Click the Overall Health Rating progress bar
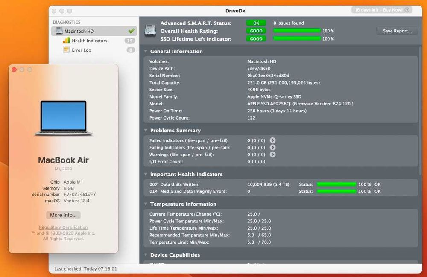 (297, 31)
